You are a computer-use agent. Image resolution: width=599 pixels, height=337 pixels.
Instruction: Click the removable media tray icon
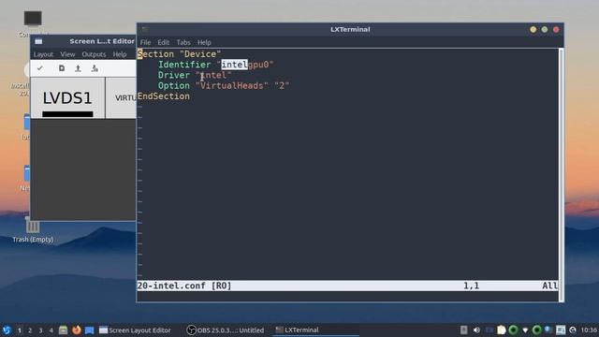(x=464, y=330)
